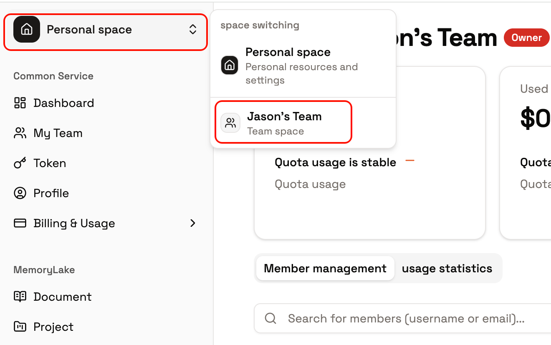551x345 pixels.
Task: Click Jason's Team group icon
Action: (x=230, y=123)
